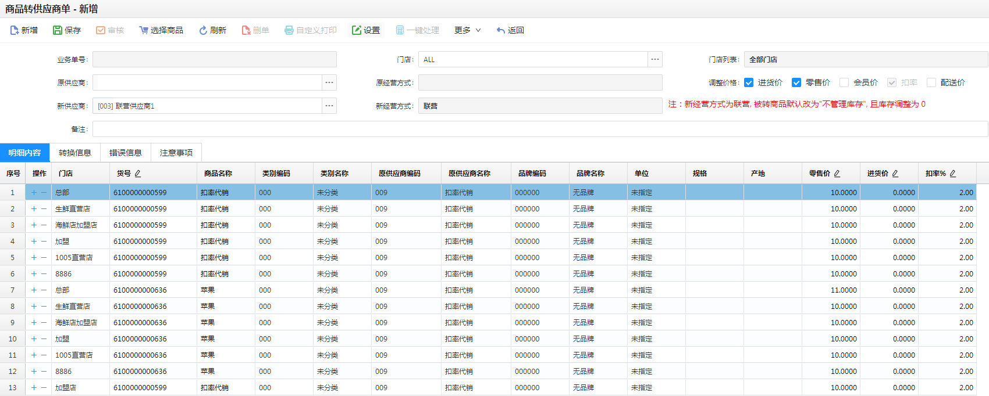Click edit pencil icon beside 货号 header
This screenshot has height=396, width=989.
(138, 174)
